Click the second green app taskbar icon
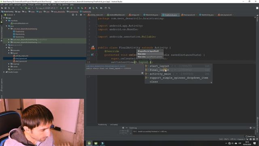259x146 pixels. pos(96,143)
